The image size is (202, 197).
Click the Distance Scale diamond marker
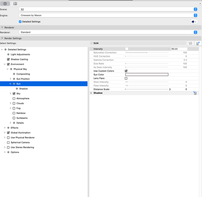(x=170, y=89)
